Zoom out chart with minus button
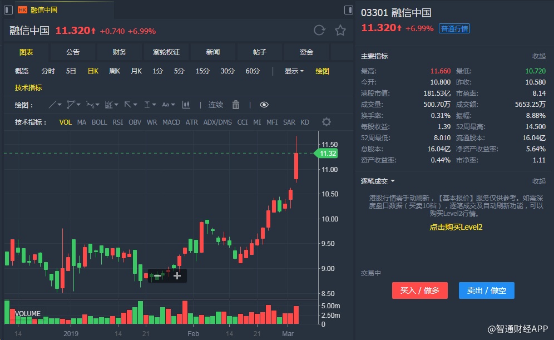554x340 pixels. [157, 275]
